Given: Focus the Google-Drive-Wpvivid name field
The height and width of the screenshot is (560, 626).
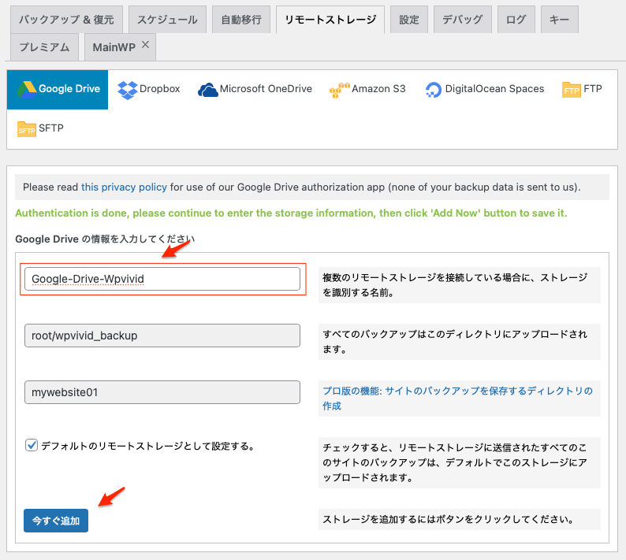Looking at the screenshot, I should [x=162, y=279].
